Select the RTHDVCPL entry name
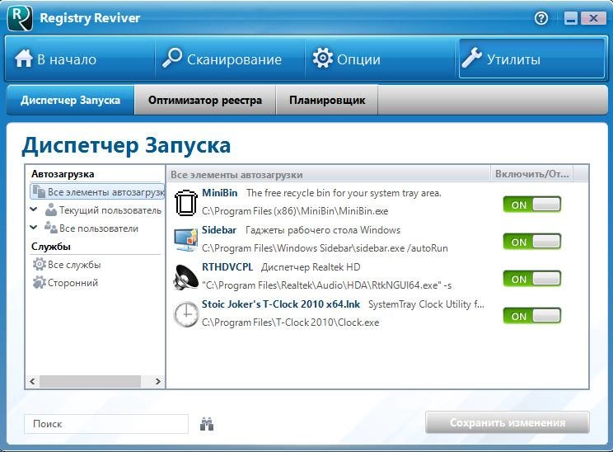This screenshot has width=613, height=452. point(227,267)
